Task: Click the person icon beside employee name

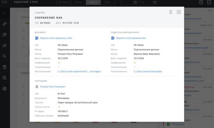Action: pyautogui.click(x=37, y=87)
